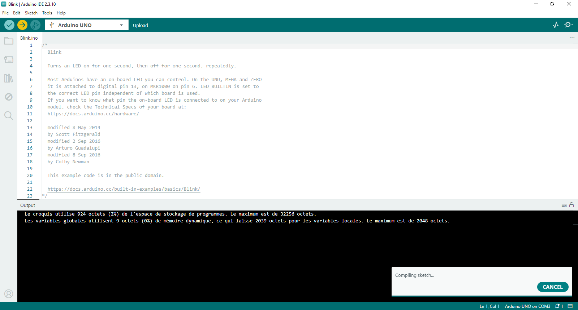The image size is (578, 310).
Task: Click the compile progress bar
Action: tap(482, 296)
